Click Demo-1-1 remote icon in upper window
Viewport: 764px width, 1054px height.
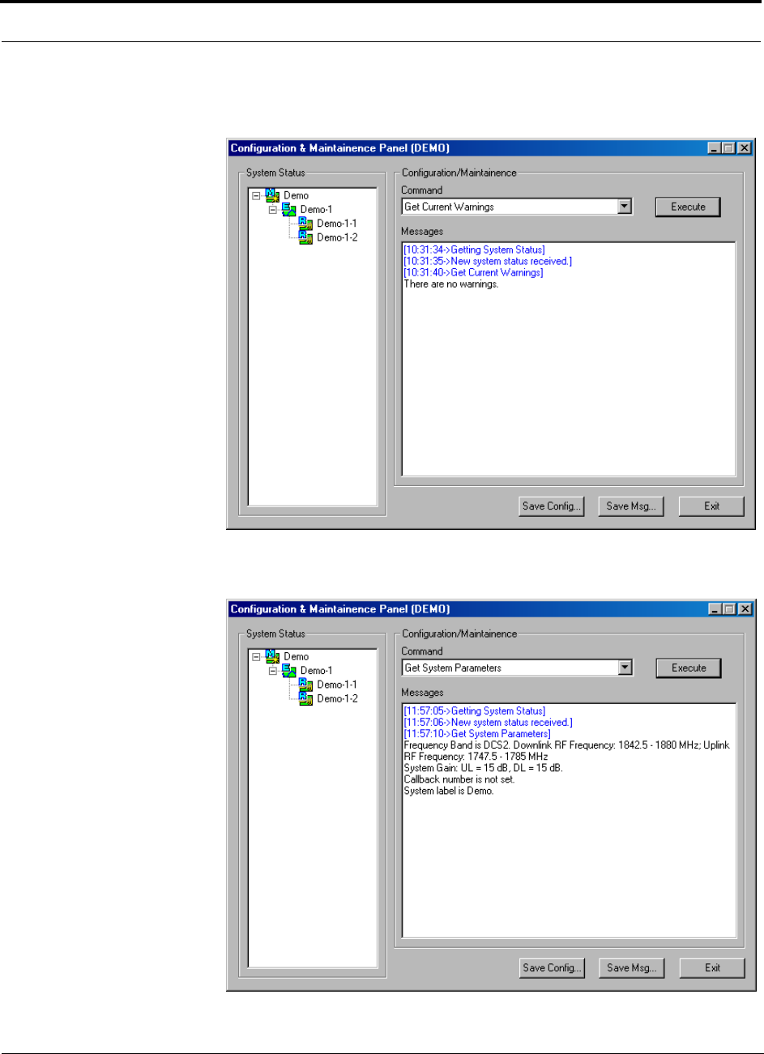[x=305, y=223]
